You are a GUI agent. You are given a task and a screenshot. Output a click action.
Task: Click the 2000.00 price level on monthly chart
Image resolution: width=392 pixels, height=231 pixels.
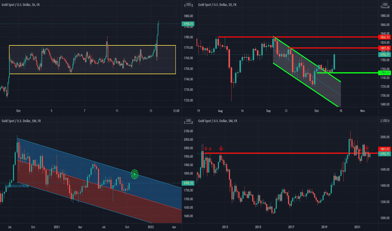[385, 137]
